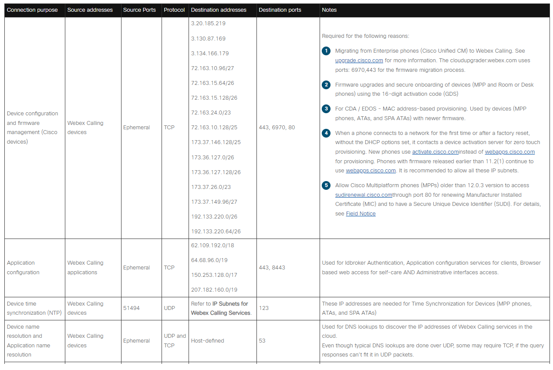The width and height of the screenshot is (553, 370).
Task: Select the subnet 192.133.220.0/26
Action: tap(214, 217)
